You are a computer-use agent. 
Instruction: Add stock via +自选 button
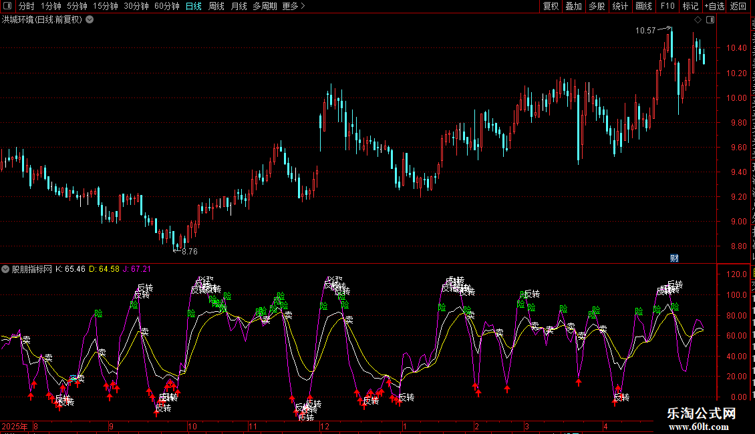click(714, 6)
